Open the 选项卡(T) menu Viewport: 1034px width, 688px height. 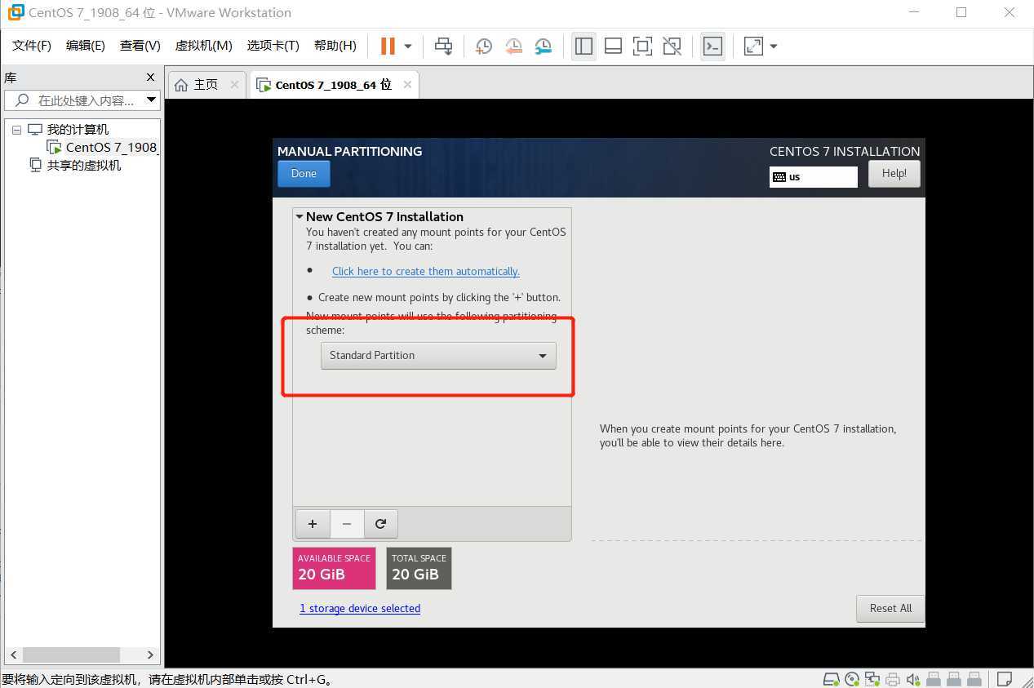273,46
